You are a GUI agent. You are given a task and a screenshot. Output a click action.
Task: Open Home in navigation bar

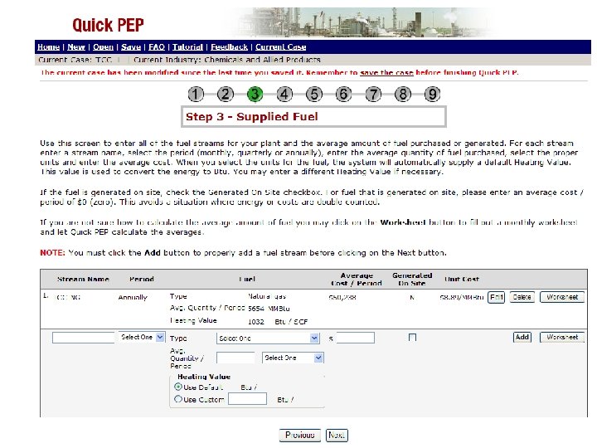pos(48,46)
